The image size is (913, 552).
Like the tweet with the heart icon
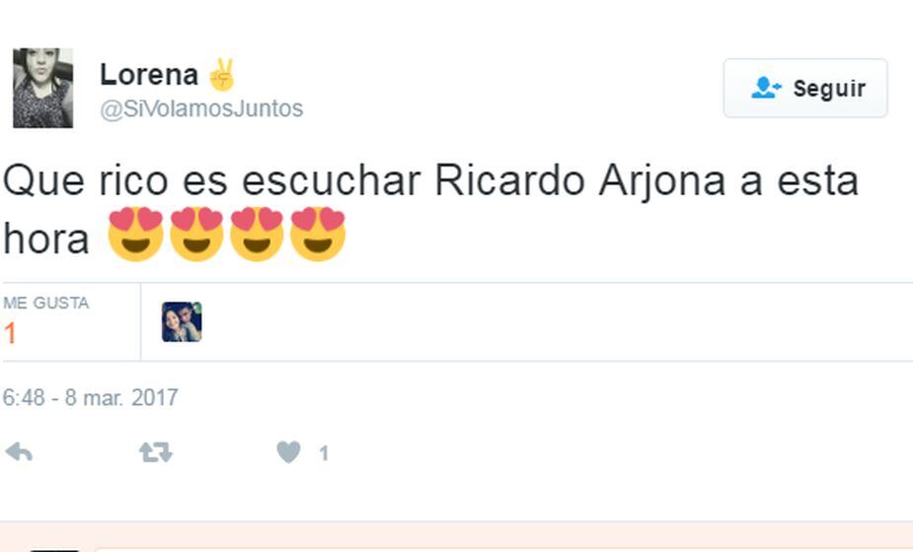tap(288, 452)
